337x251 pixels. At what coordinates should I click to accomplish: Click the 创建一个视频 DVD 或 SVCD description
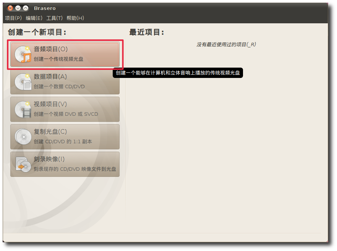pos(66,114)
